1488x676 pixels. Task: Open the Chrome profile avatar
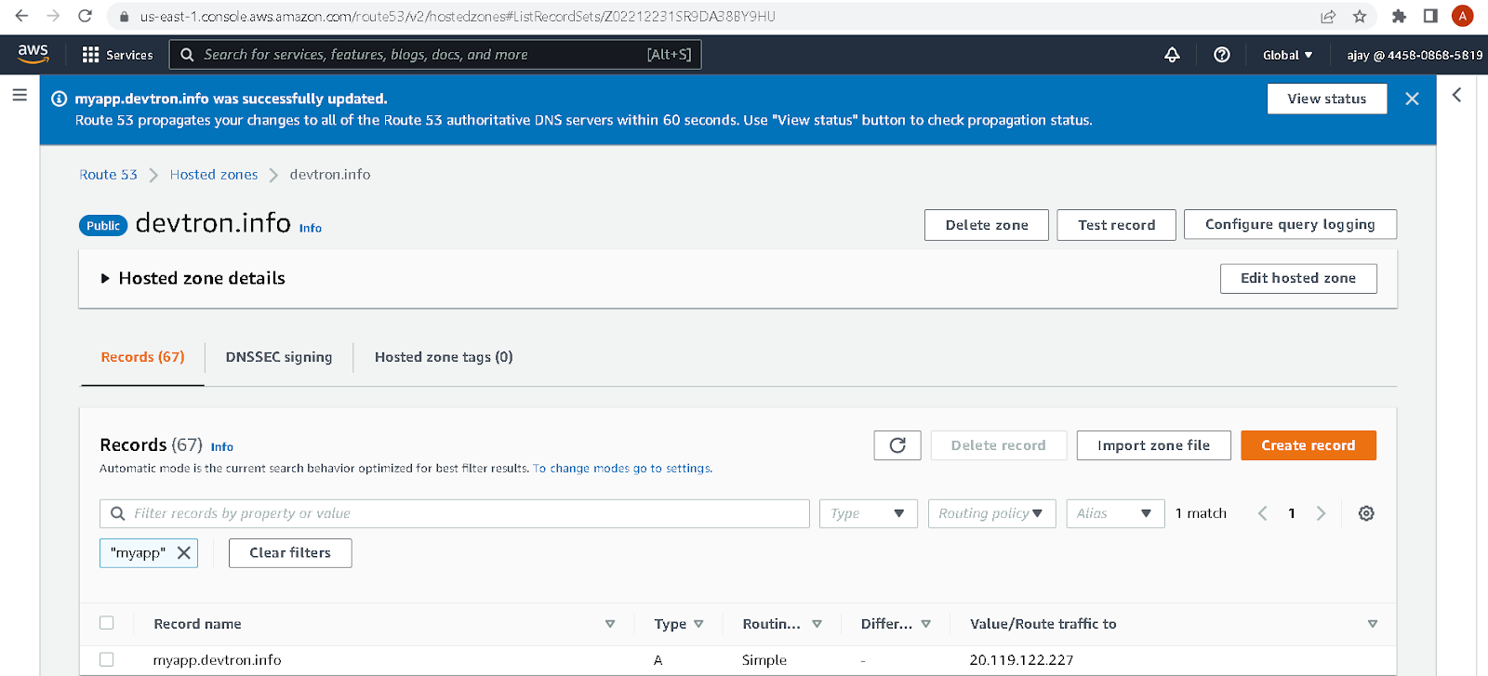[1463, 16]
